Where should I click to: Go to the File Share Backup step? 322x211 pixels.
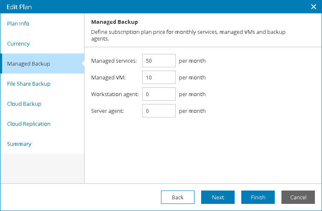click(x=29, y=84)
